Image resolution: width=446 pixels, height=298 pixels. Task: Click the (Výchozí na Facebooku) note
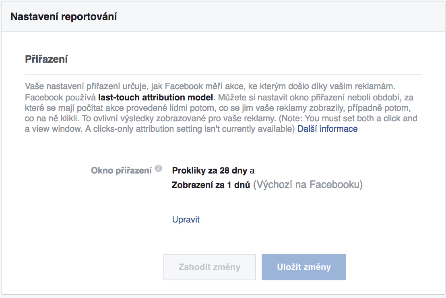coord(308,185)
